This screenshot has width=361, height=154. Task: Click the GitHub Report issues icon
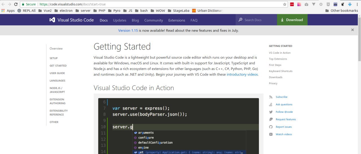(x=271, y=127)
